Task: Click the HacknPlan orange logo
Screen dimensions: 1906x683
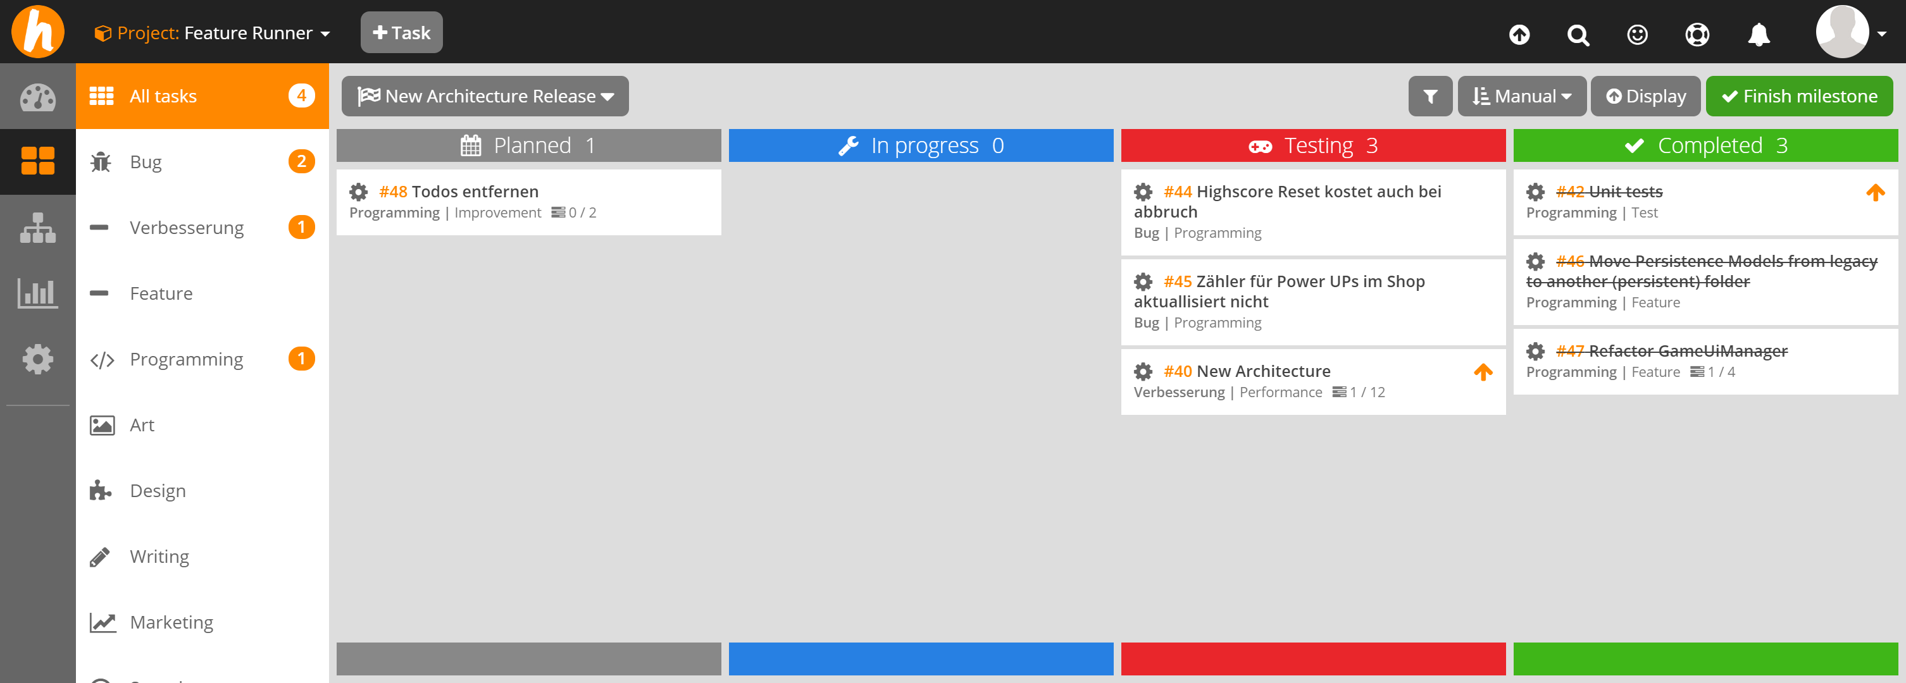Action: tap(38, 32)
